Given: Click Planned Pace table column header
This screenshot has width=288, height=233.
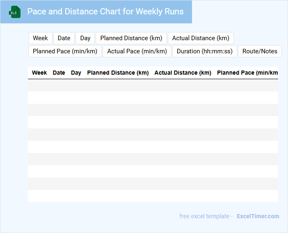Looking at the screenshot, I should [247, 73].
